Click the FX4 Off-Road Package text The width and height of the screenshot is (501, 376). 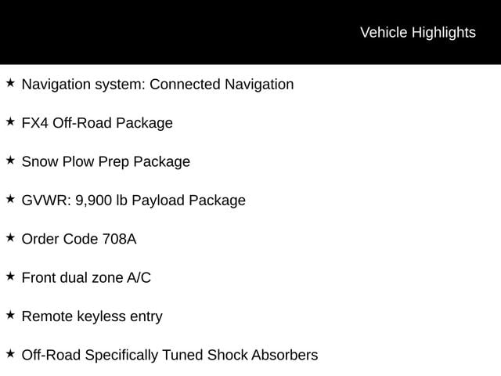click(x=97, y=123)
